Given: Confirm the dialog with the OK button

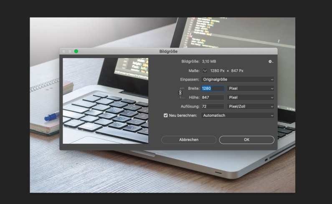Looking at the screenshot, I should tap(247, 140).
